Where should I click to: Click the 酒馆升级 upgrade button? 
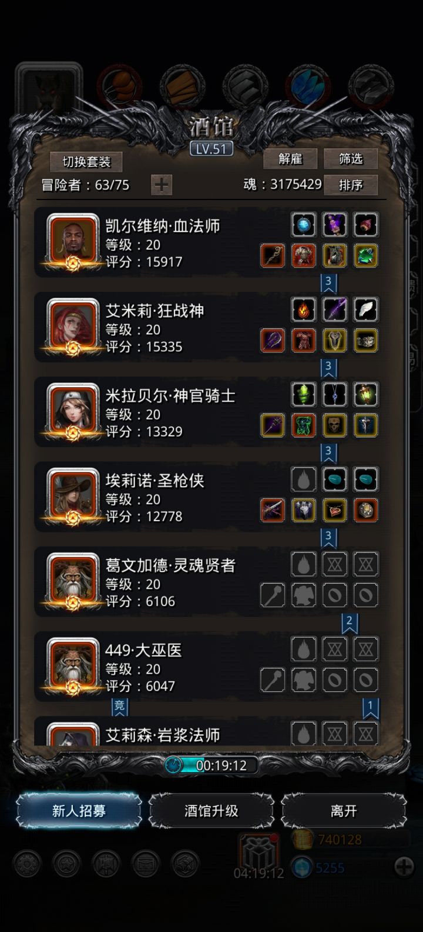click(211, 811)
